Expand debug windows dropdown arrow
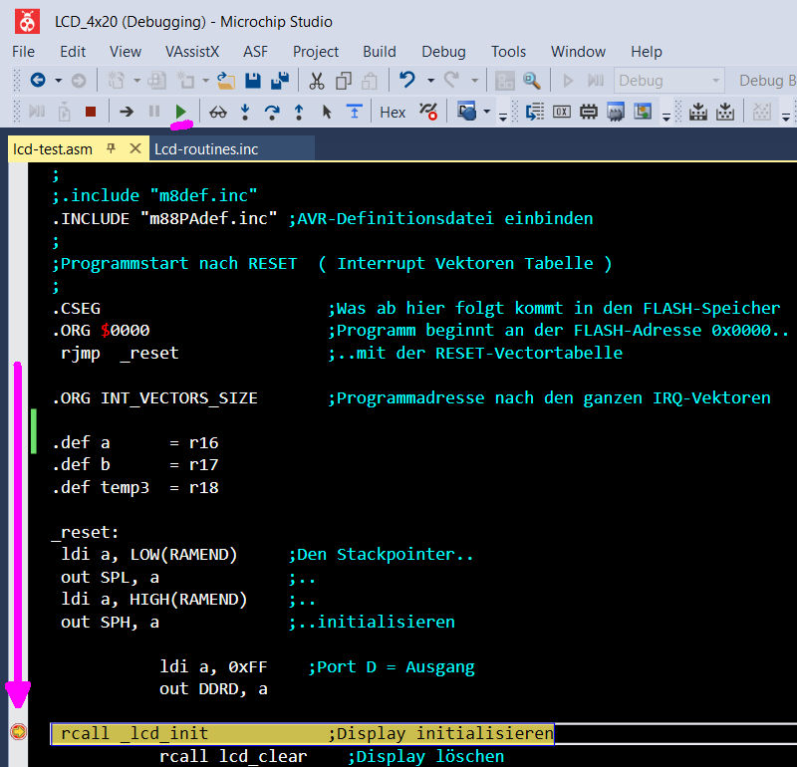The width and height of the screenshot is (797, 767). [486, 112]
